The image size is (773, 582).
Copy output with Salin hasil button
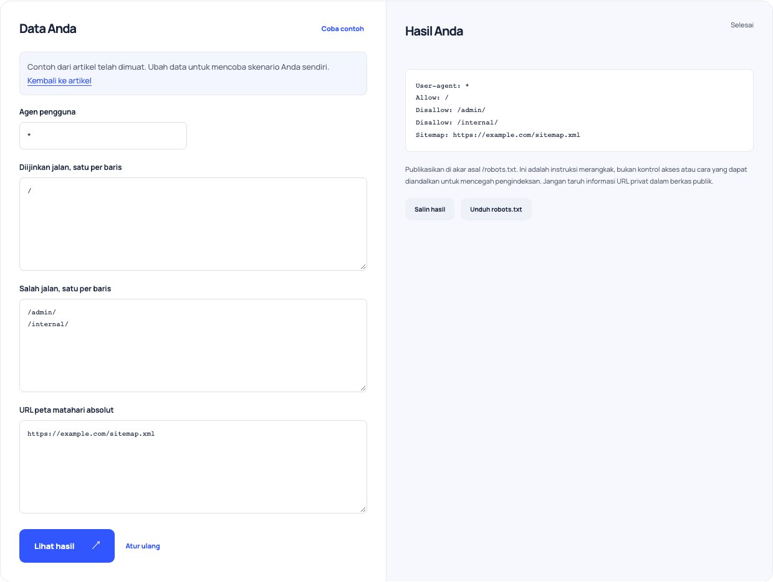[x=430, y=209]
